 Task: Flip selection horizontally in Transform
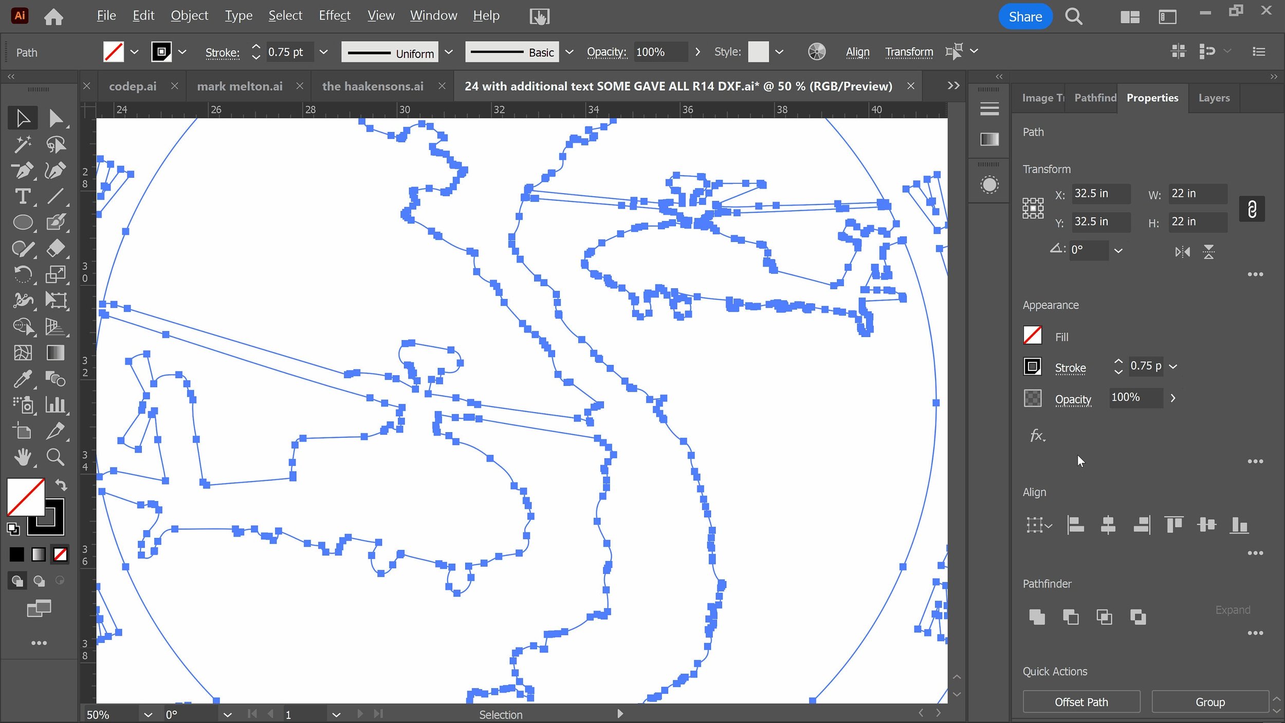pyautogui.click(x=1182, y=252)
